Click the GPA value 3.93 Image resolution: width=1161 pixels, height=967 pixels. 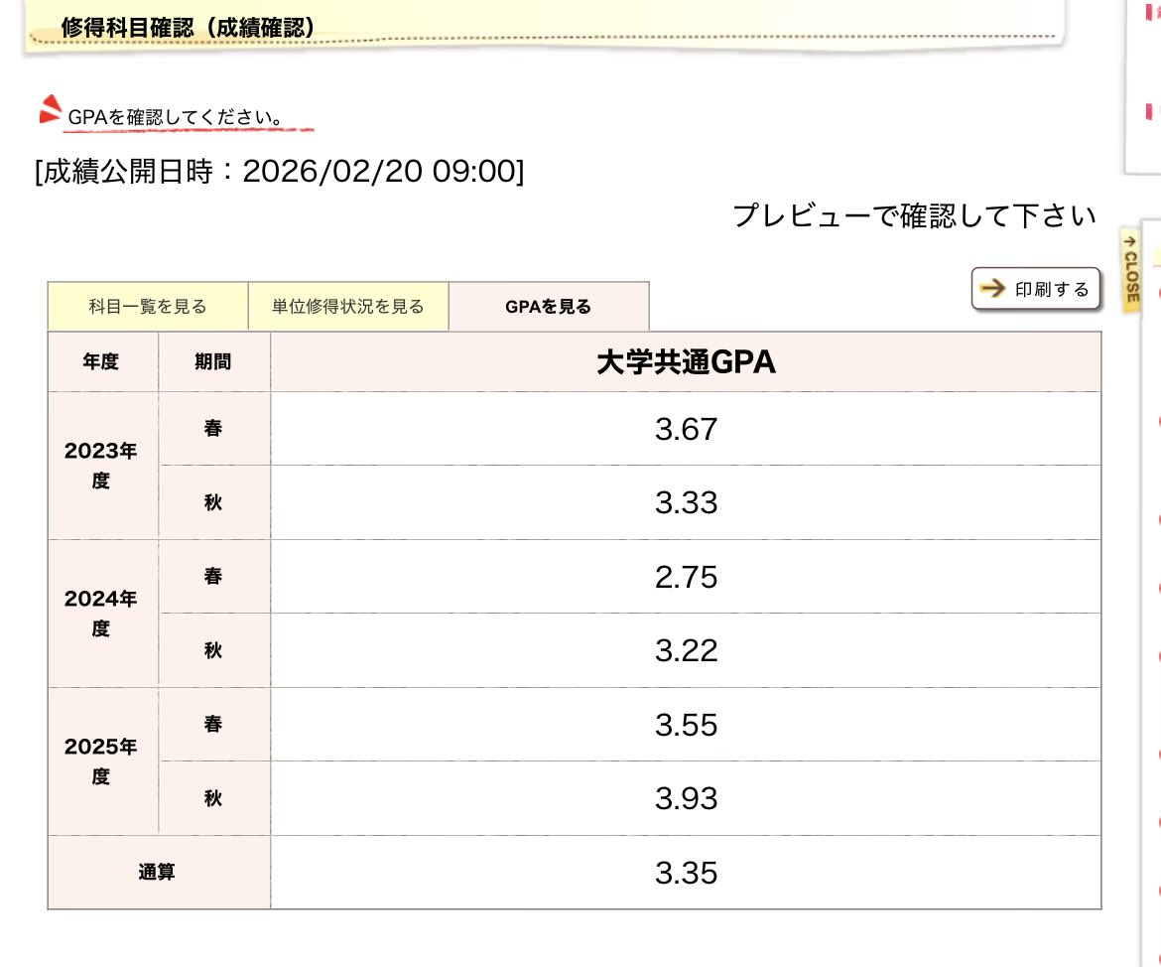click(686, 799)
